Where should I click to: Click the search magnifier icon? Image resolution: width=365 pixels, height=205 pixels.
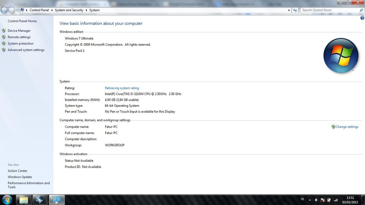pyautogui.click(x=361, y=10)
